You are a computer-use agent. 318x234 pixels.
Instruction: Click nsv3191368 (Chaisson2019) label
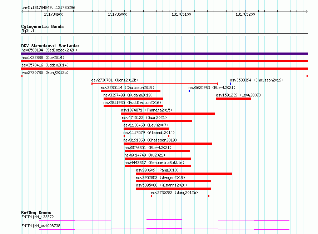pos(150,140)
